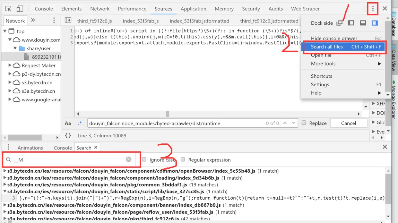Collapse the share/user folder node
Image resolution: width=398 pixels, height=223 pixels.
[x=15, y=48]
